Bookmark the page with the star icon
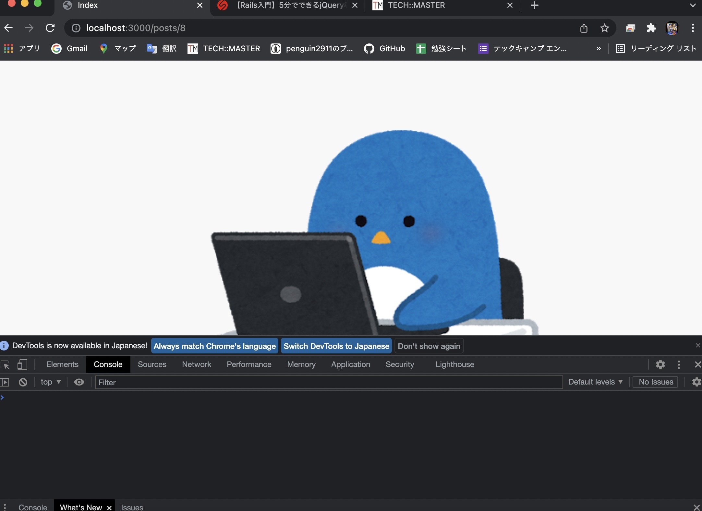The width and height of the screenshot is (702, 511). (x=604, y=28)
